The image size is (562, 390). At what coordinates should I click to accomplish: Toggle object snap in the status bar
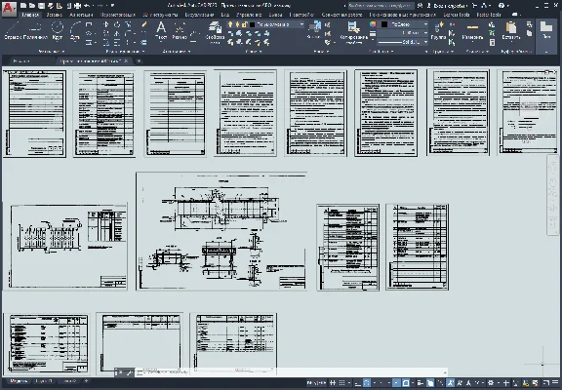click(406, 383)
